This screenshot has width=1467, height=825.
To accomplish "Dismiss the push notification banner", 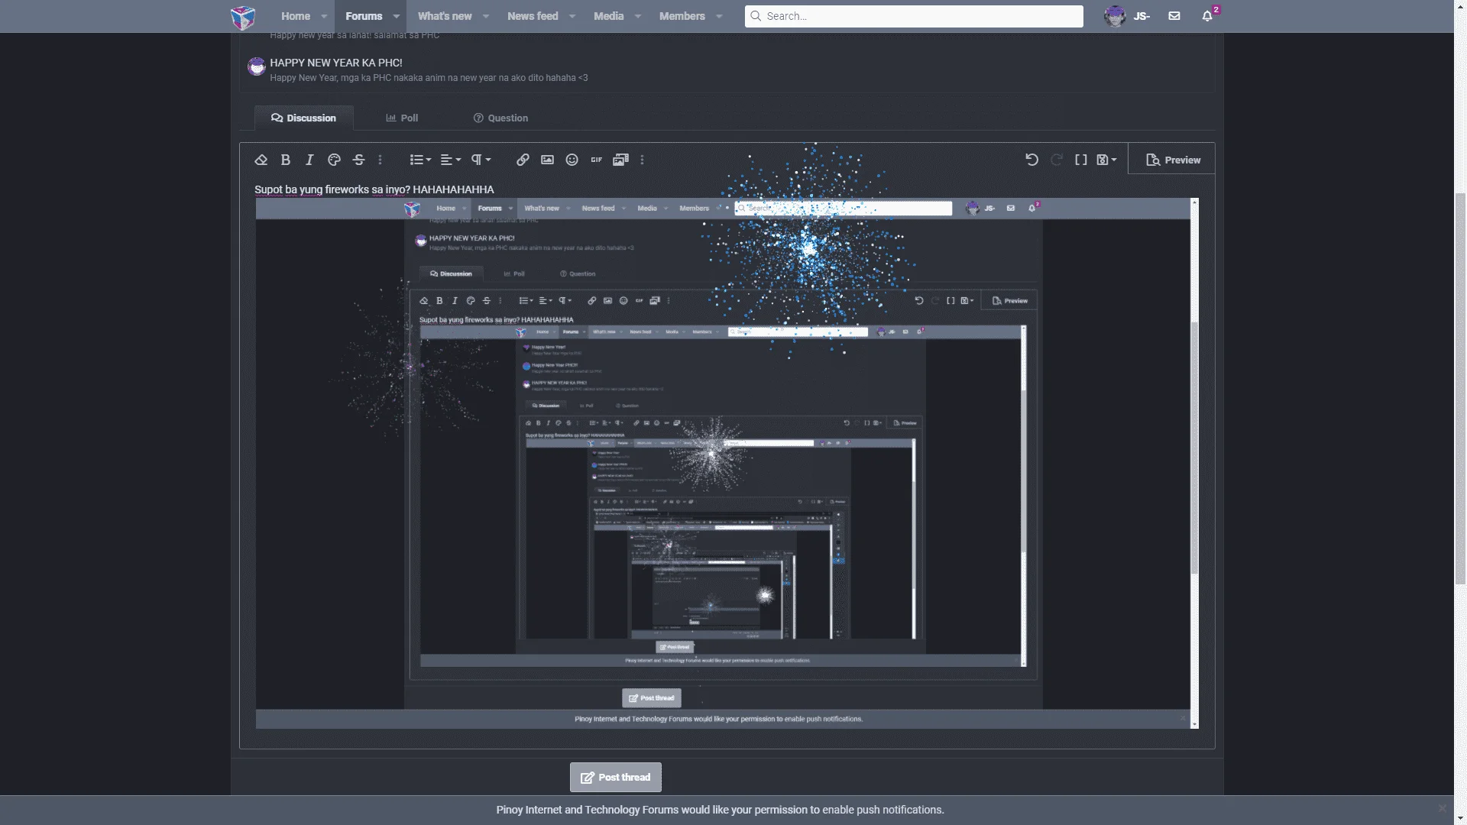I will (1442, 808).
